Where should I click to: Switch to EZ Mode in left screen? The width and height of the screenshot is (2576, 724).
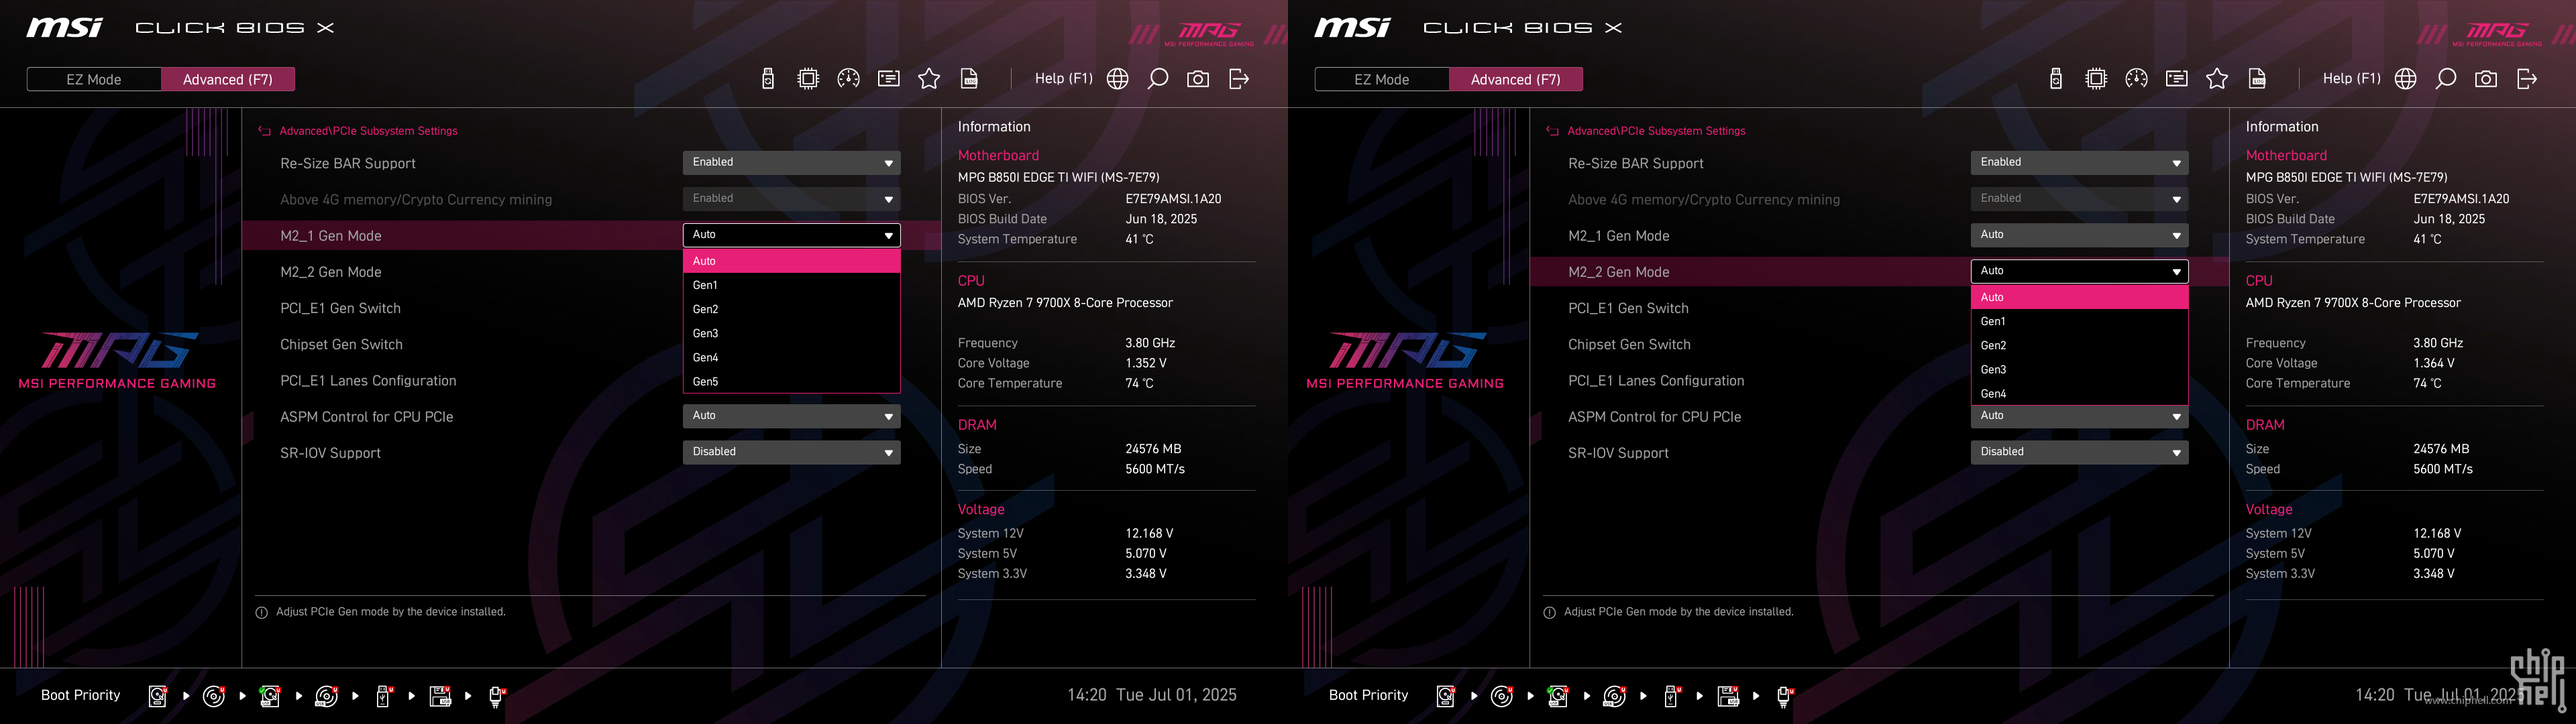pos(94,79)
